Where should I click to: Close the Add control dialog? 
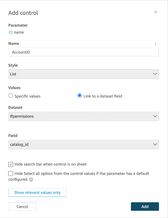click(x=156, y=12)
